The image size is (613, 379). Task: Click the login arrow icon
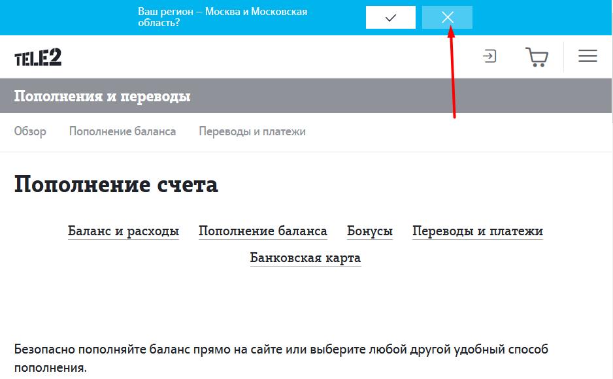[x=489, y=56]
